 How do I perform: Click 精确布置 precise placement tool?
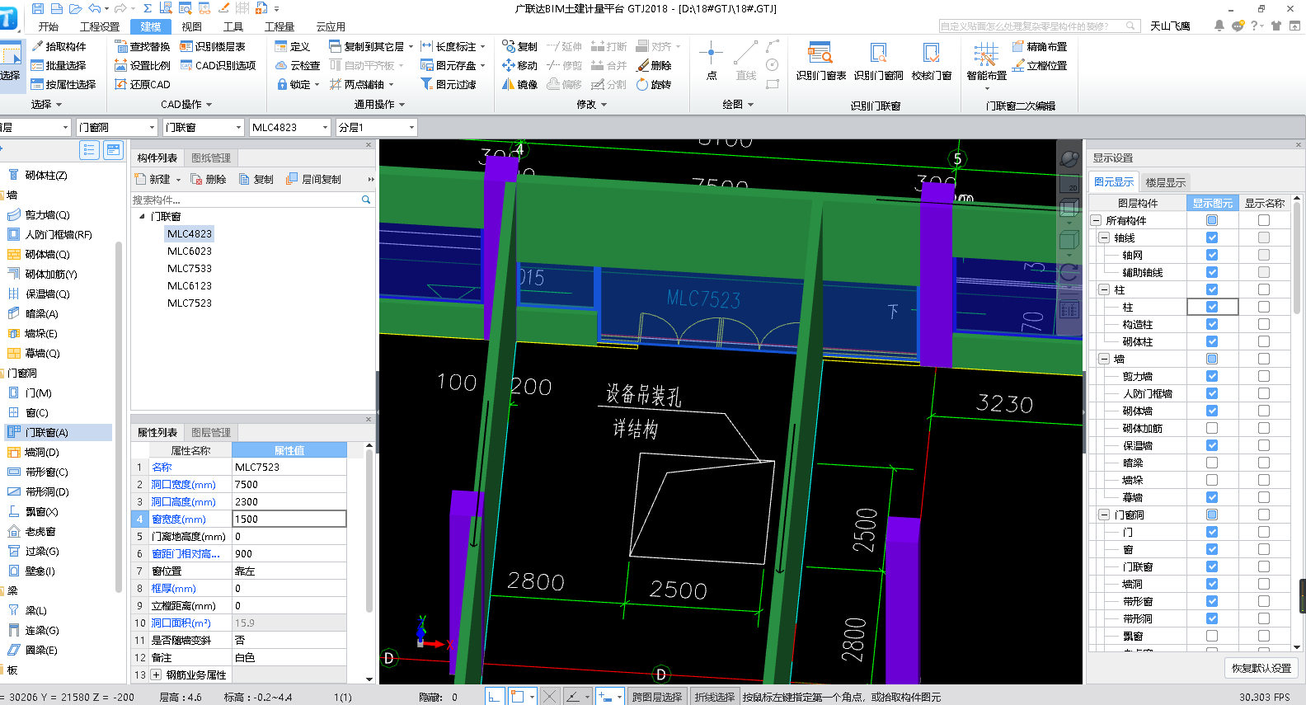click(1039, 46)
